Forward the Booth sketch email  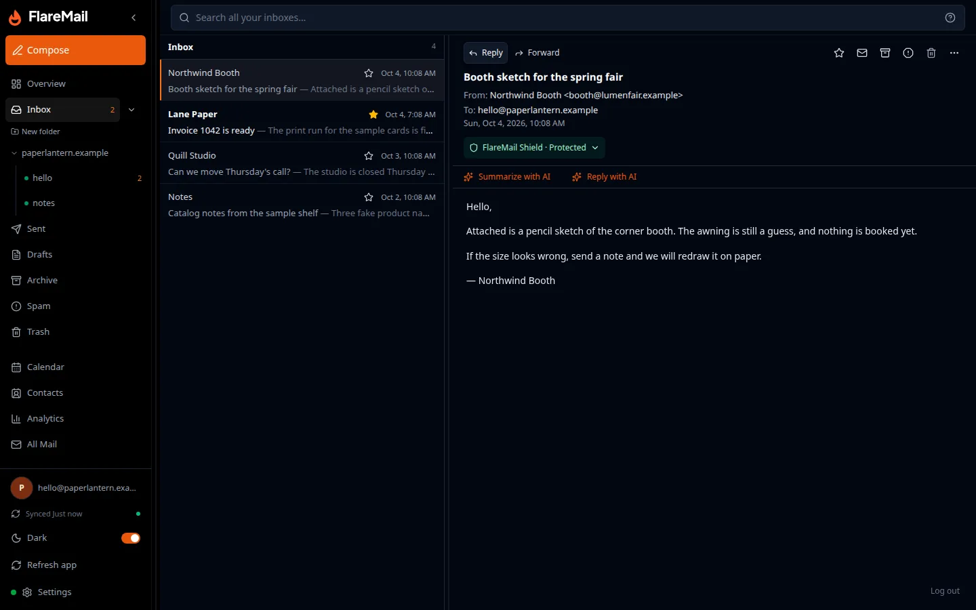click(537, 53)
